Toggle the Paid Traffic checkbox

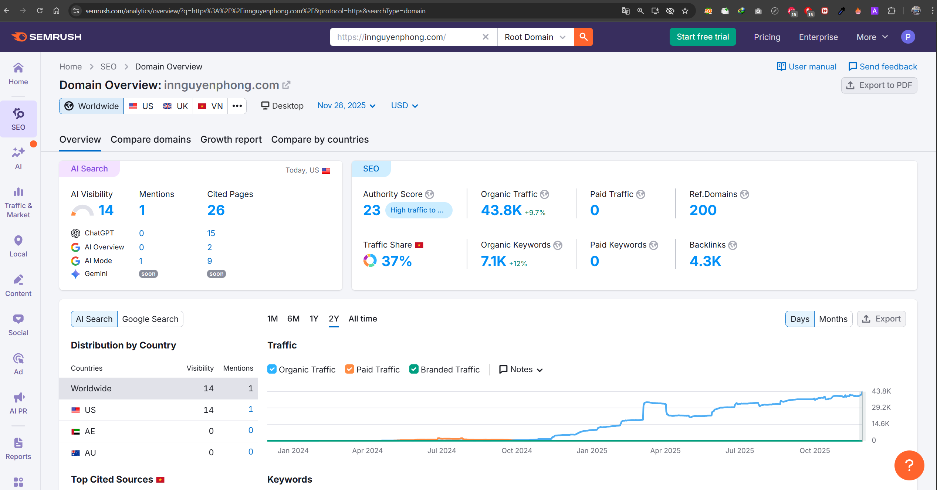click(349, 369)
